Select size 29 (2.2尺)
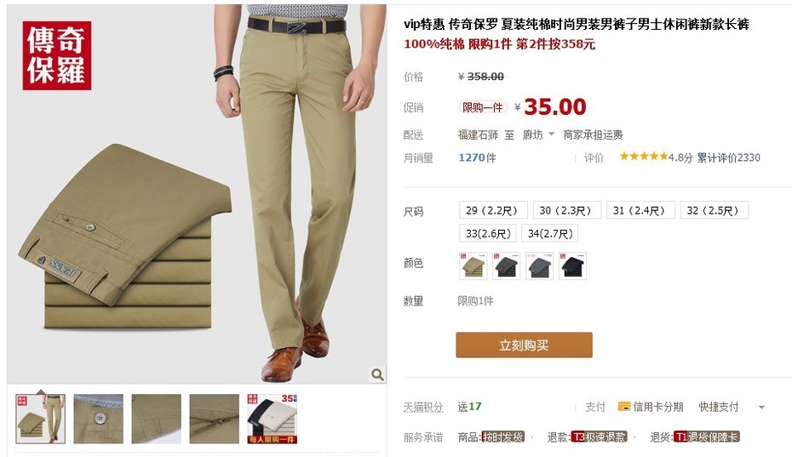This screenshot has height=457, width=792. (493, 210)
